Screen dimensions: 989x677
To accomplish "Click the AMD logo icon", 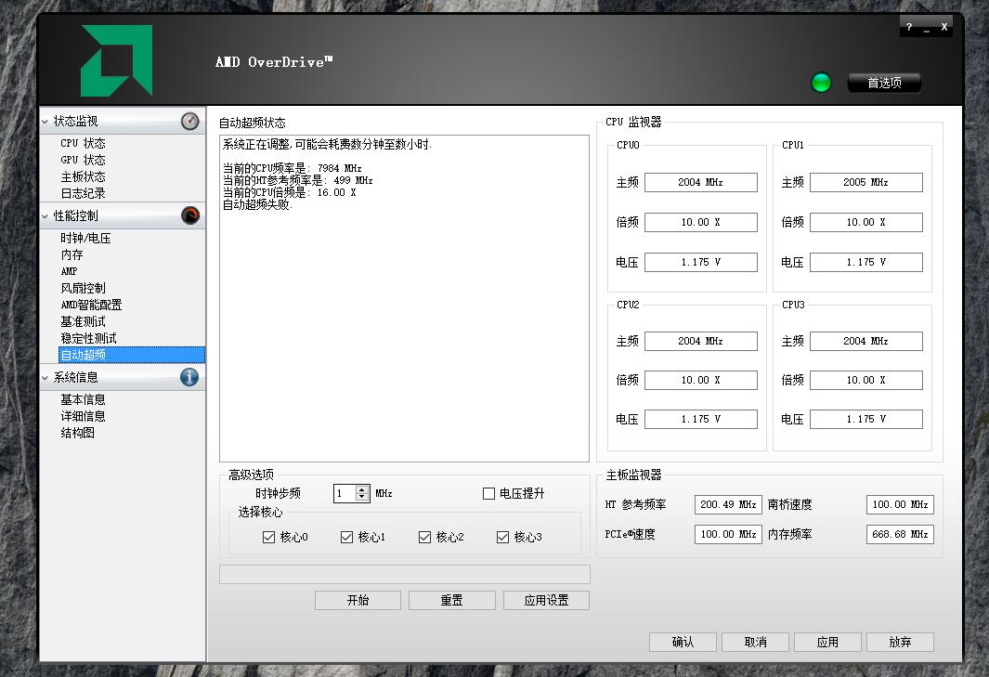I will (x=117, y=60).
